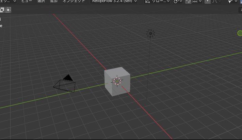Select the camera object in the viewport
This screenshot has height=140, width=242.
coord(65,84)
